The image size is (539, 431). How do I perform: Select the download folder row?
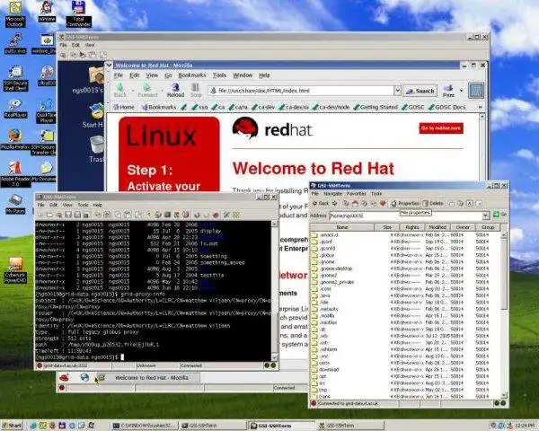click(406, 369)
